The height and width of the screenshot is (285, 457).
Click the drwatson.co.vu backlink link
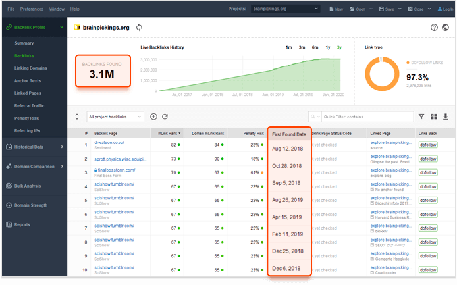[109, 142]
